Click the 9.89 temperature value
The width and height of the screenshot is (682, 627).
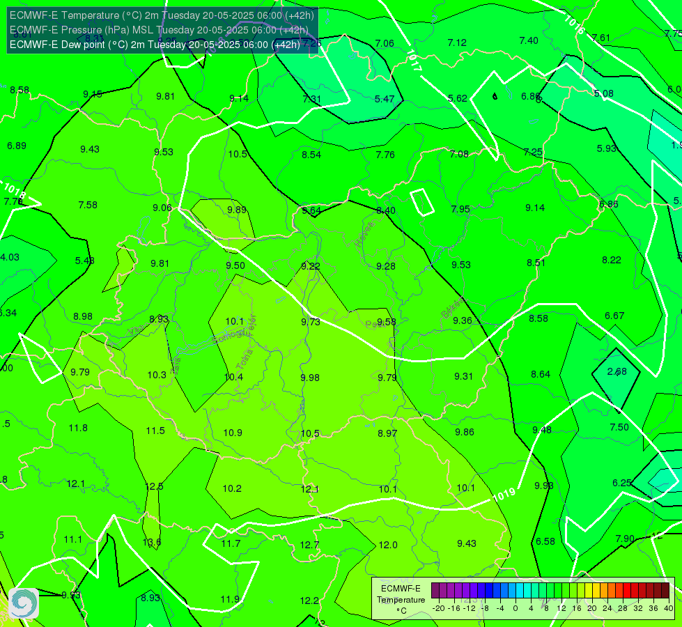point(237,210)
